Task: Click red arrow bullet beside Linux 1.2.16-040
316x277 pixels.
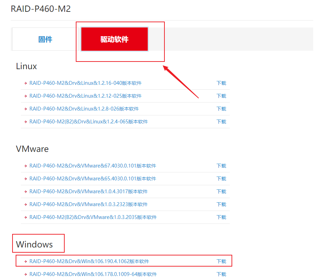Action: pyautogui.click(x=25, y=83)
